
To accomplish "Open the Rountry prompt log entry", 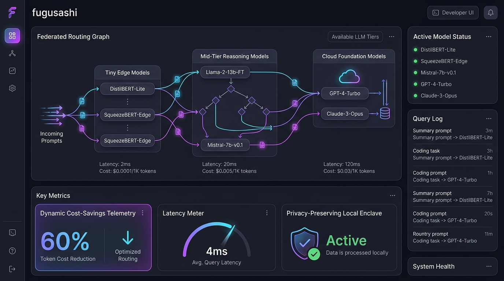I will coord(453,237).
